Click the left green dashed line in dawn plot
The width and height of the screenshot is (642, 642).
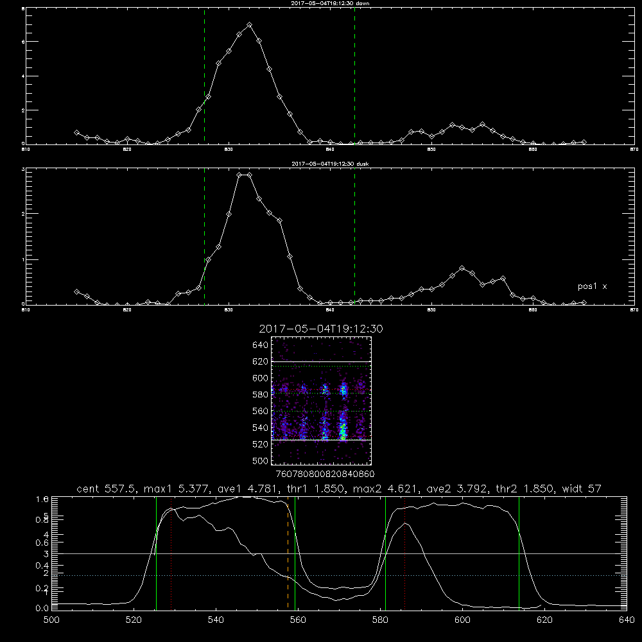pos(204,76)
